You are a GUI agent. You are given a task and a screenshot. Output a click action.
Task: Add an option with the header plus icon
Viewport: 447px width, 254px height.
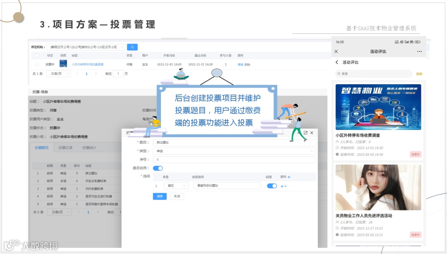(289, 177)
